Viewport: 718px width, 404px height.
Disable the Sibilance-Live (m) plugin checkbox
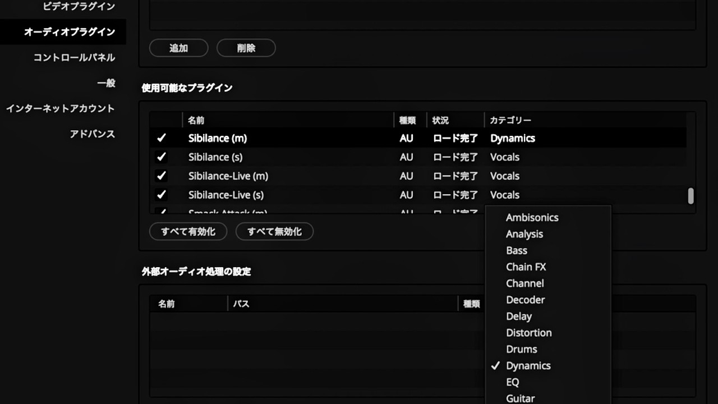[162, 176]
